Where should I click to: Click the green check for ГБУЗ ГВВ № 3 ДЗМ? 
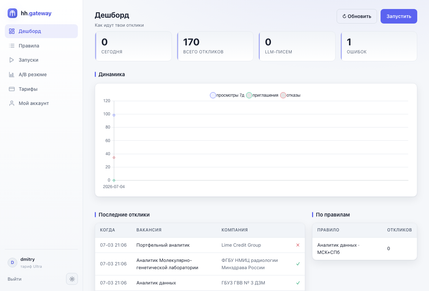298,283
